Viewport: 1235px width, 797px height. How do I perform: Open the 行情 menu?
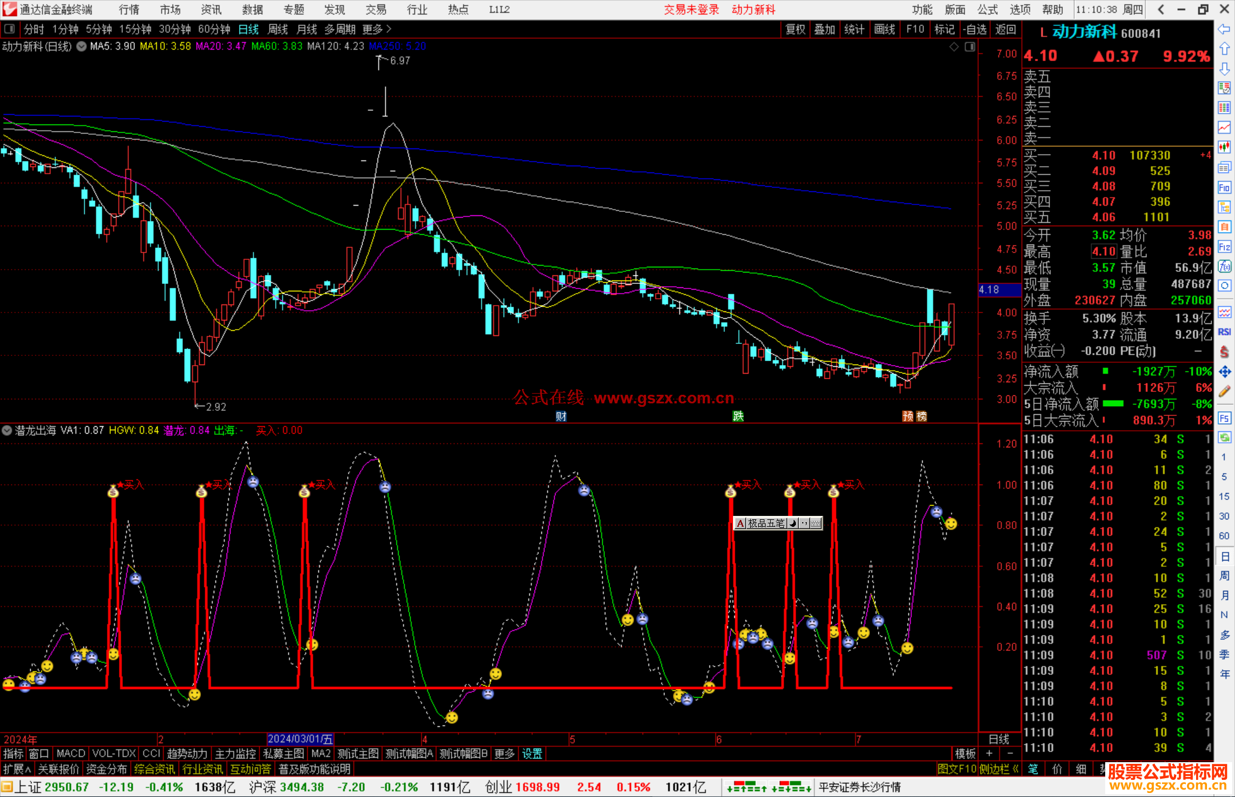pyautogui.click(x=129, y=10)
